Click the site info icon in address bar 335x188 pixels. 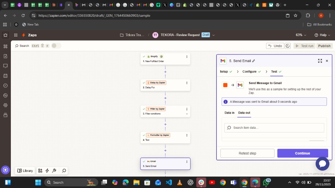pos(33,16)
